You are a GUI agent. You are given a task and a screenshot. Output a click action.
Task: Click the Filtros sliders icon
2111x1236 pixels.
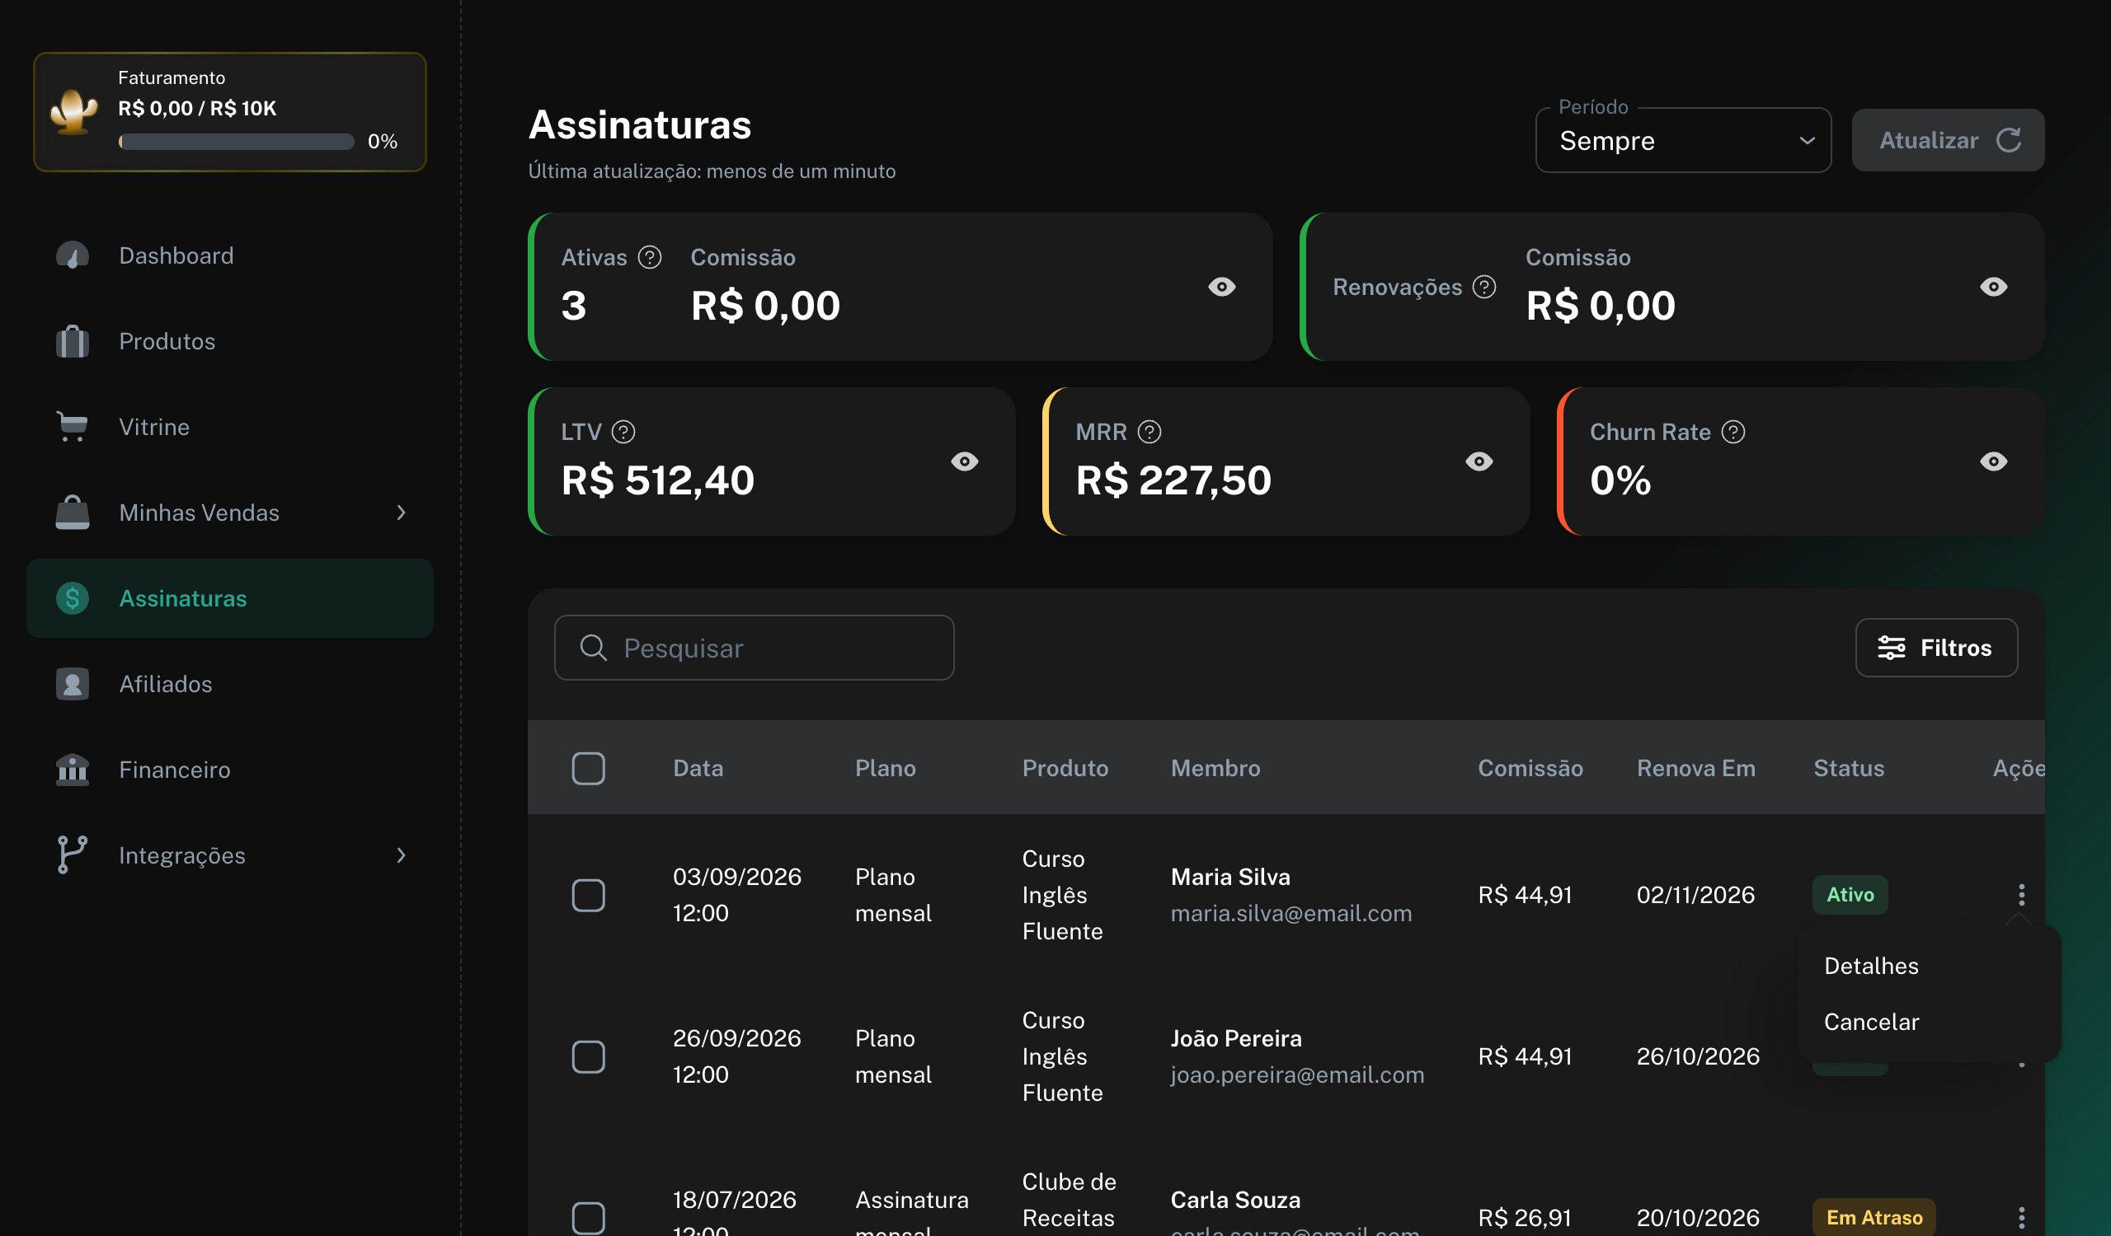[1892, 648]
